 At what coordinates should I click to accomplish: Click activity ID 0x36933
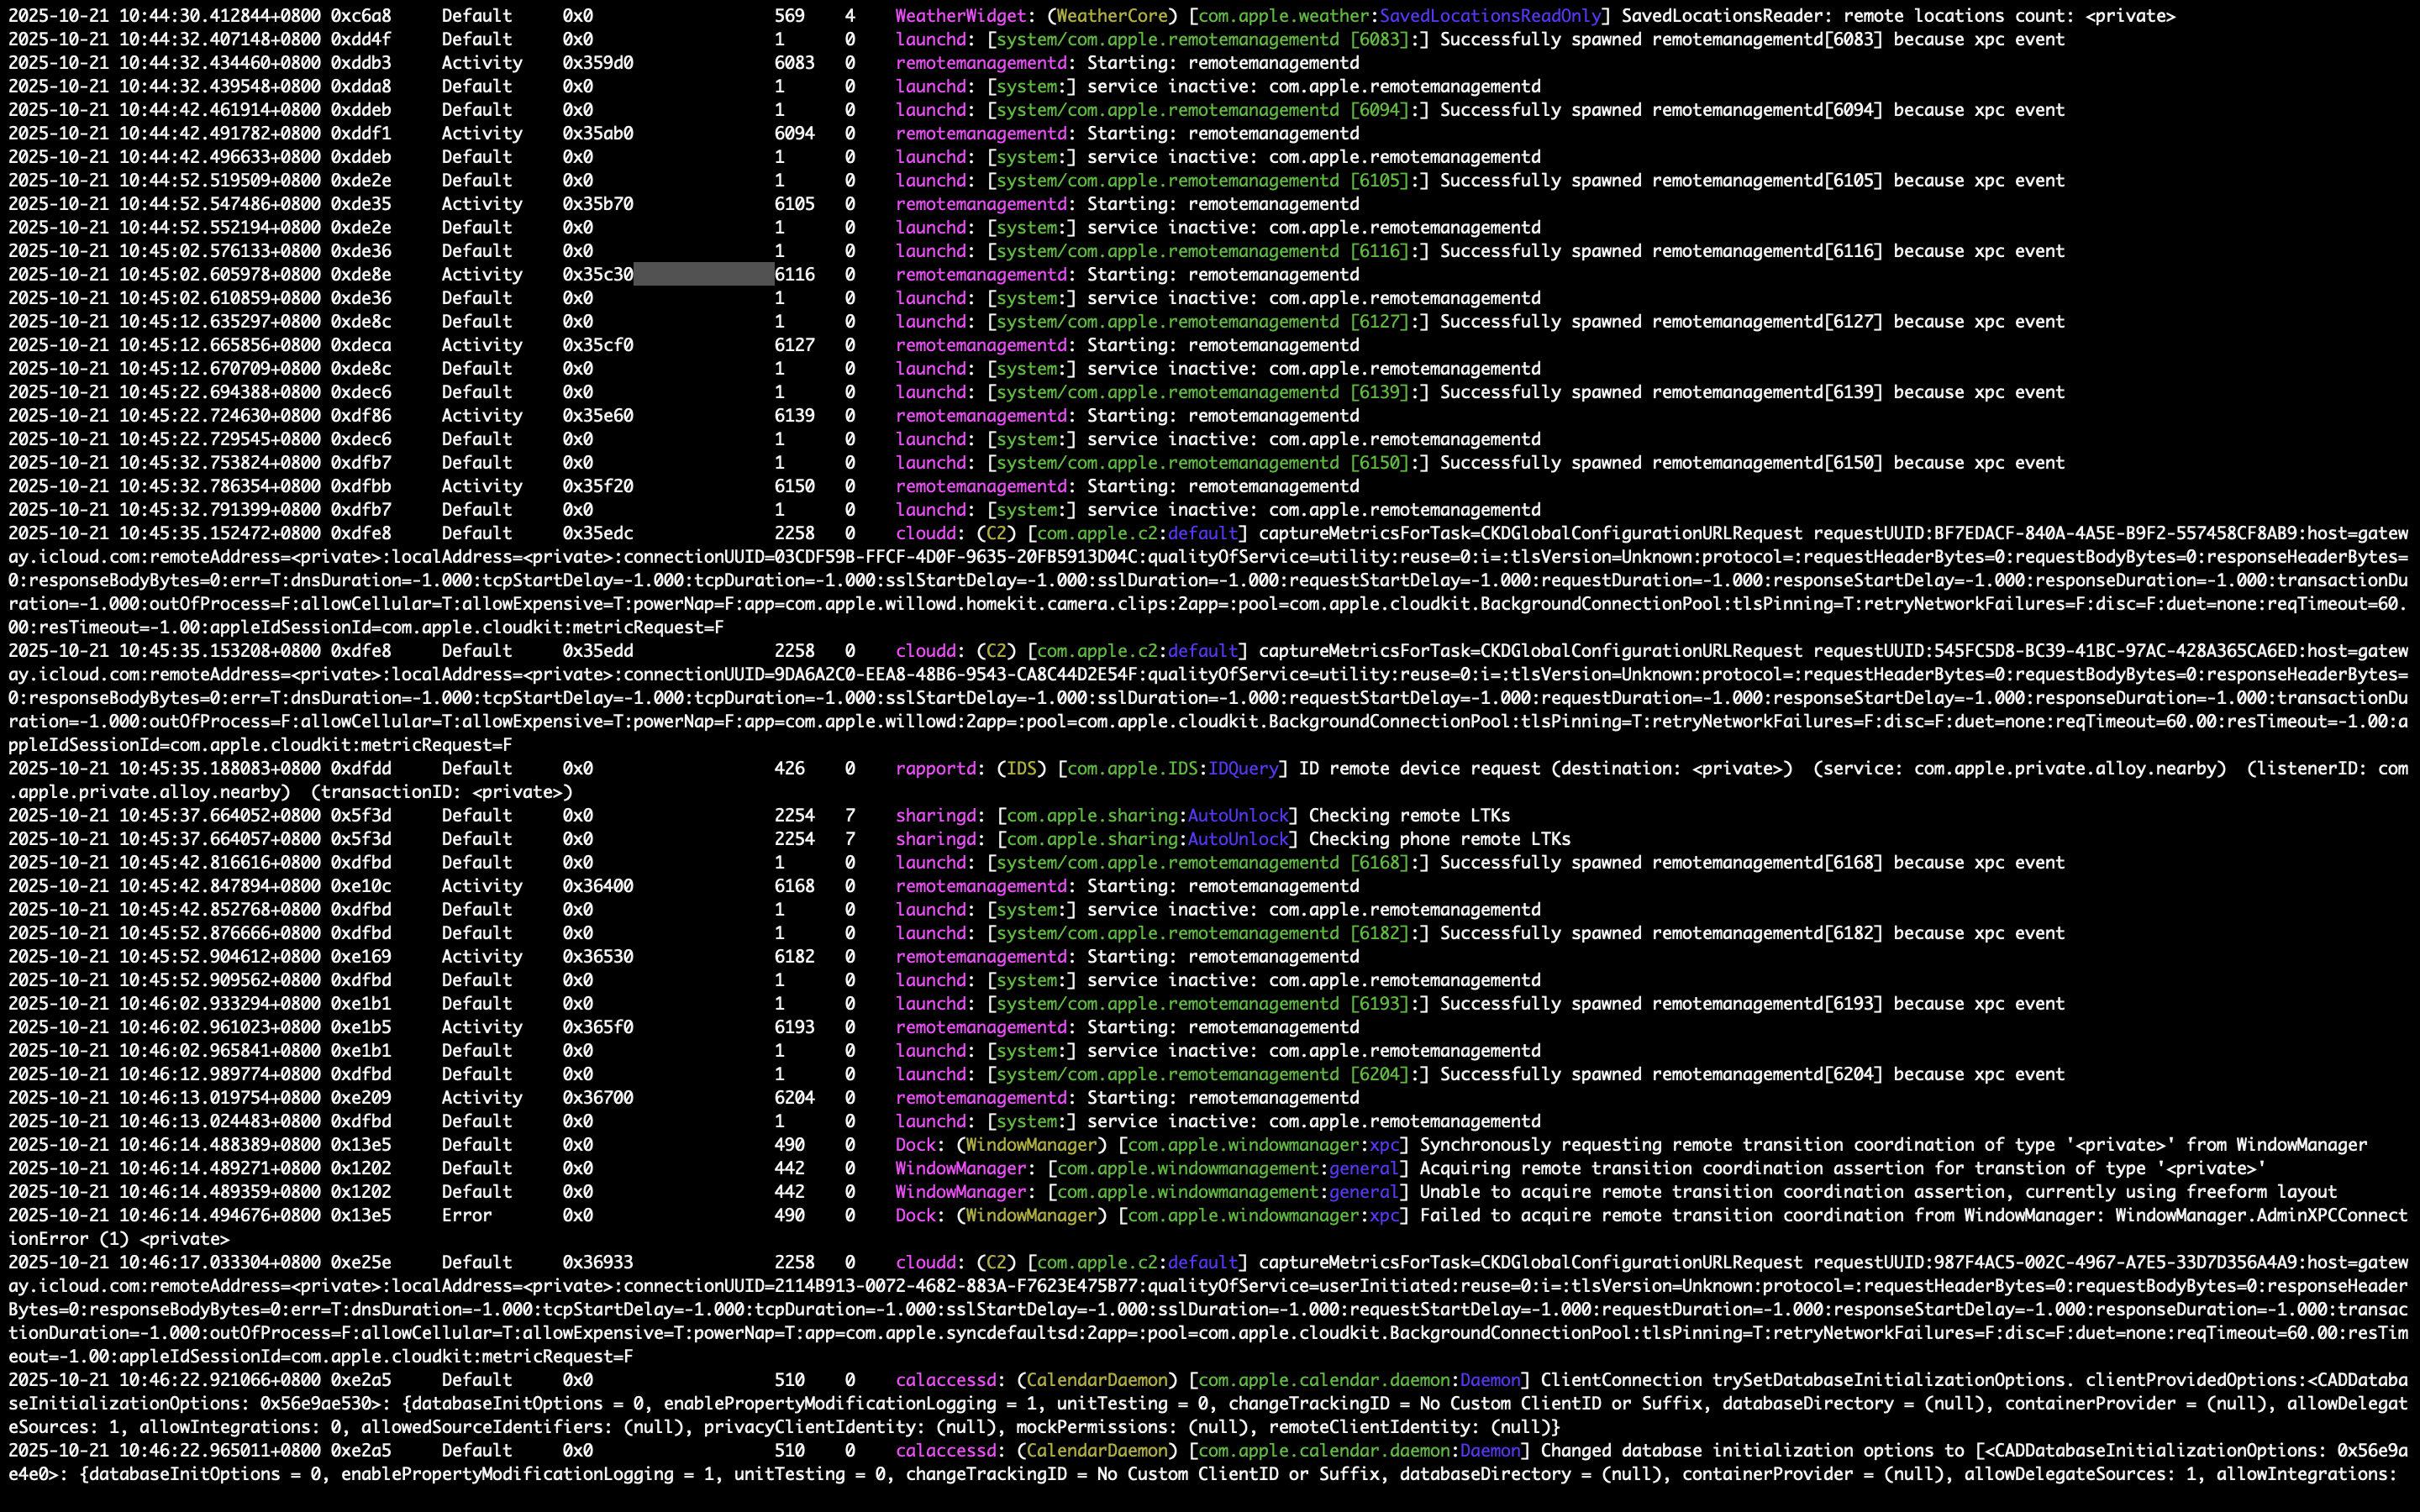coord(597,1262)
